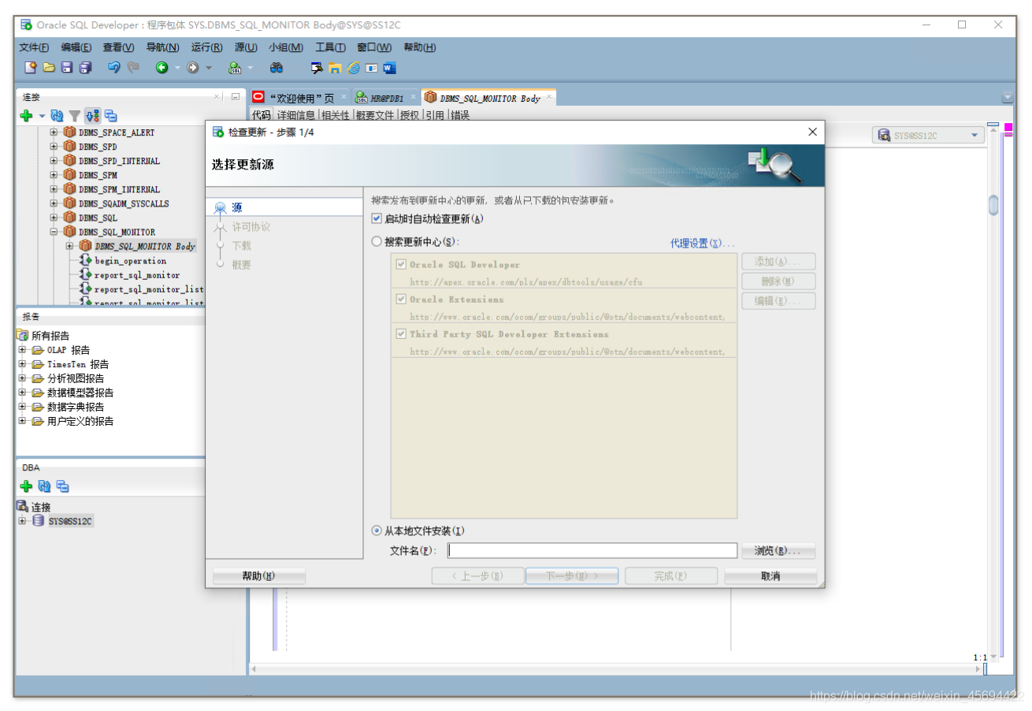Click the green Back navigation icon
Viewport: 1032px width, 711px height.
pos(161,68)
